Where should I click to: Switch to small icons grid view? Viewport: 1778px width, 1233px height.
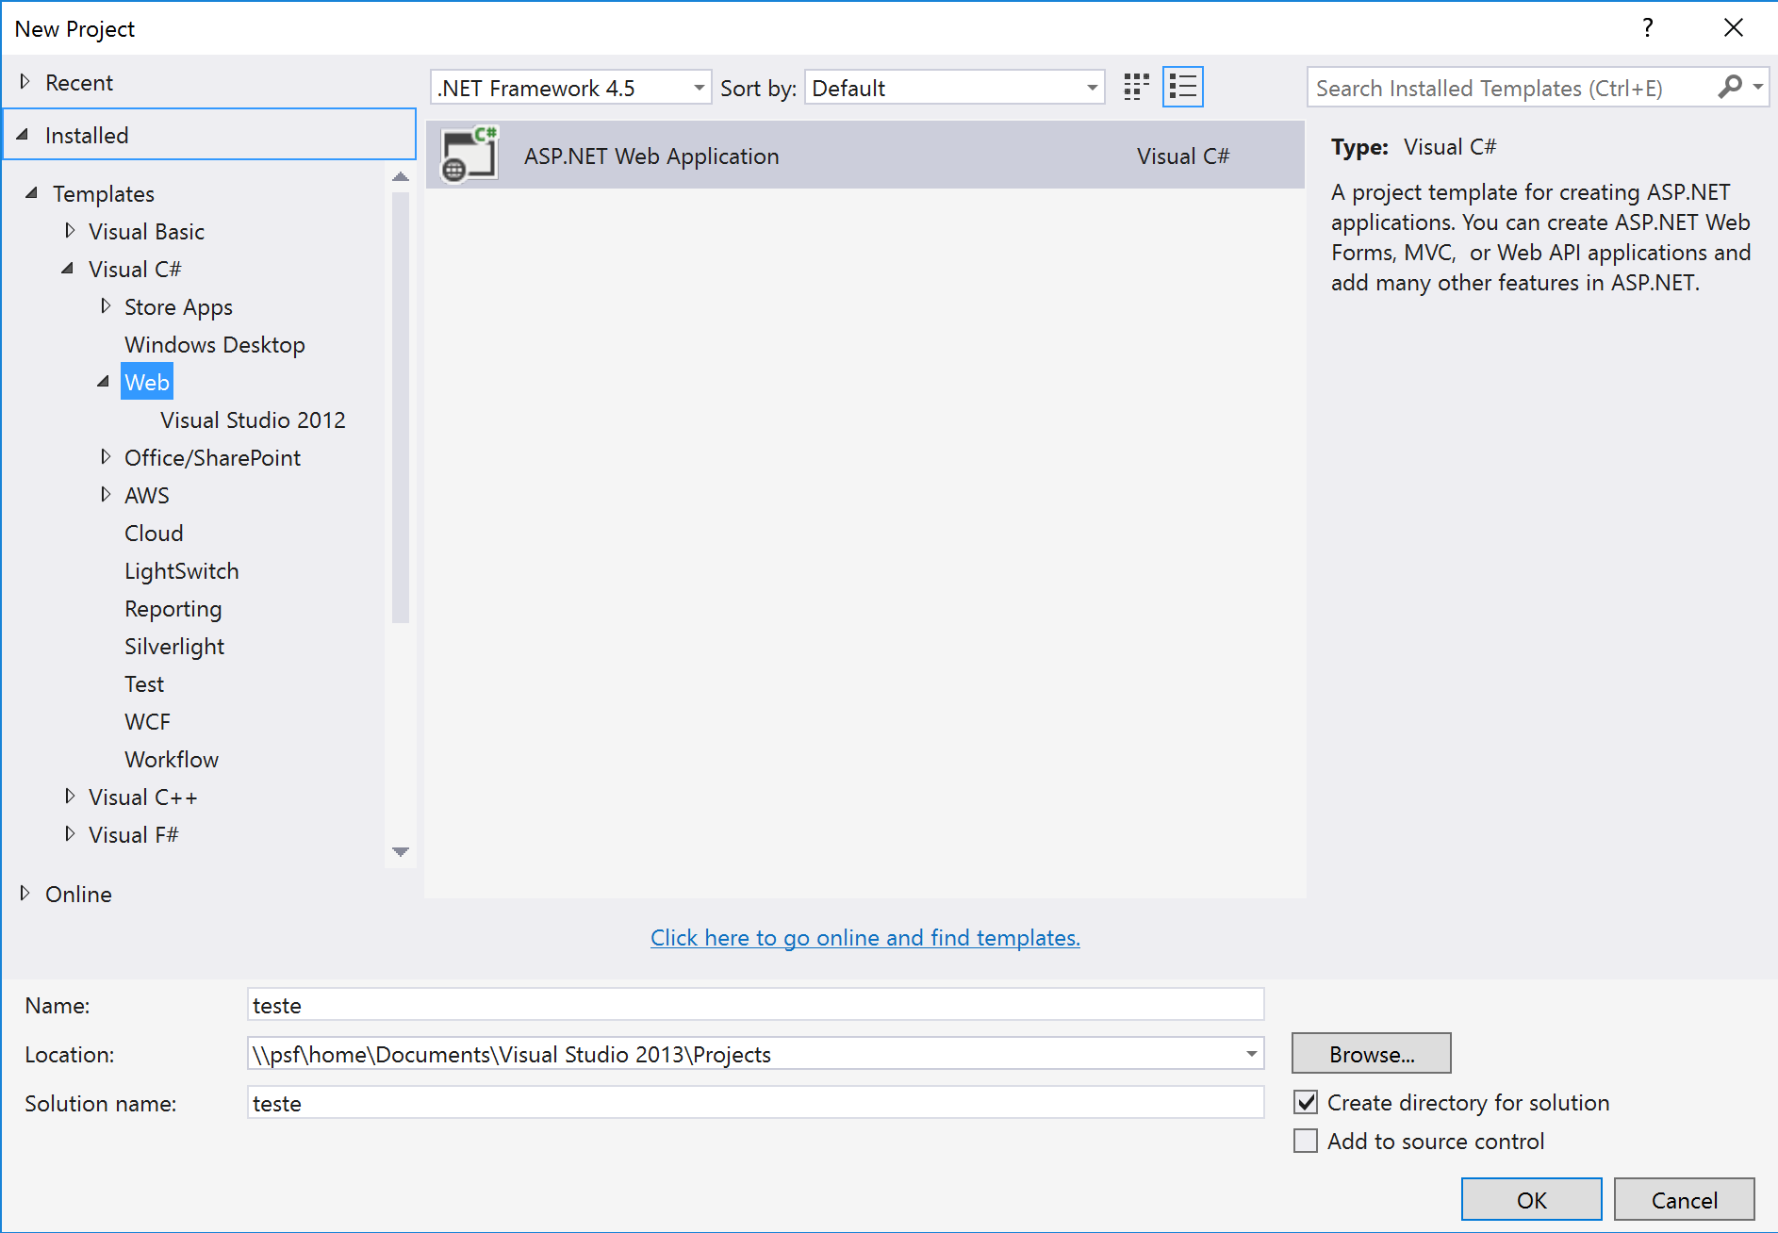pyautogui.click(x=1137, y=88)
